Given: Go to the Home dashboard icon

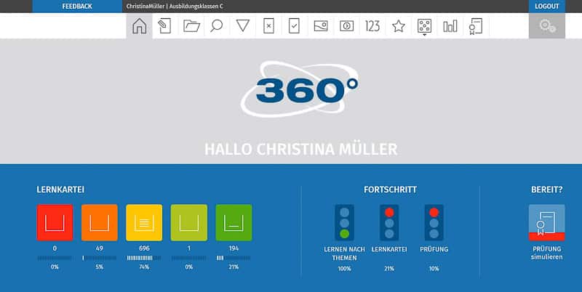Looking at the screenshot, I should 139,26.
